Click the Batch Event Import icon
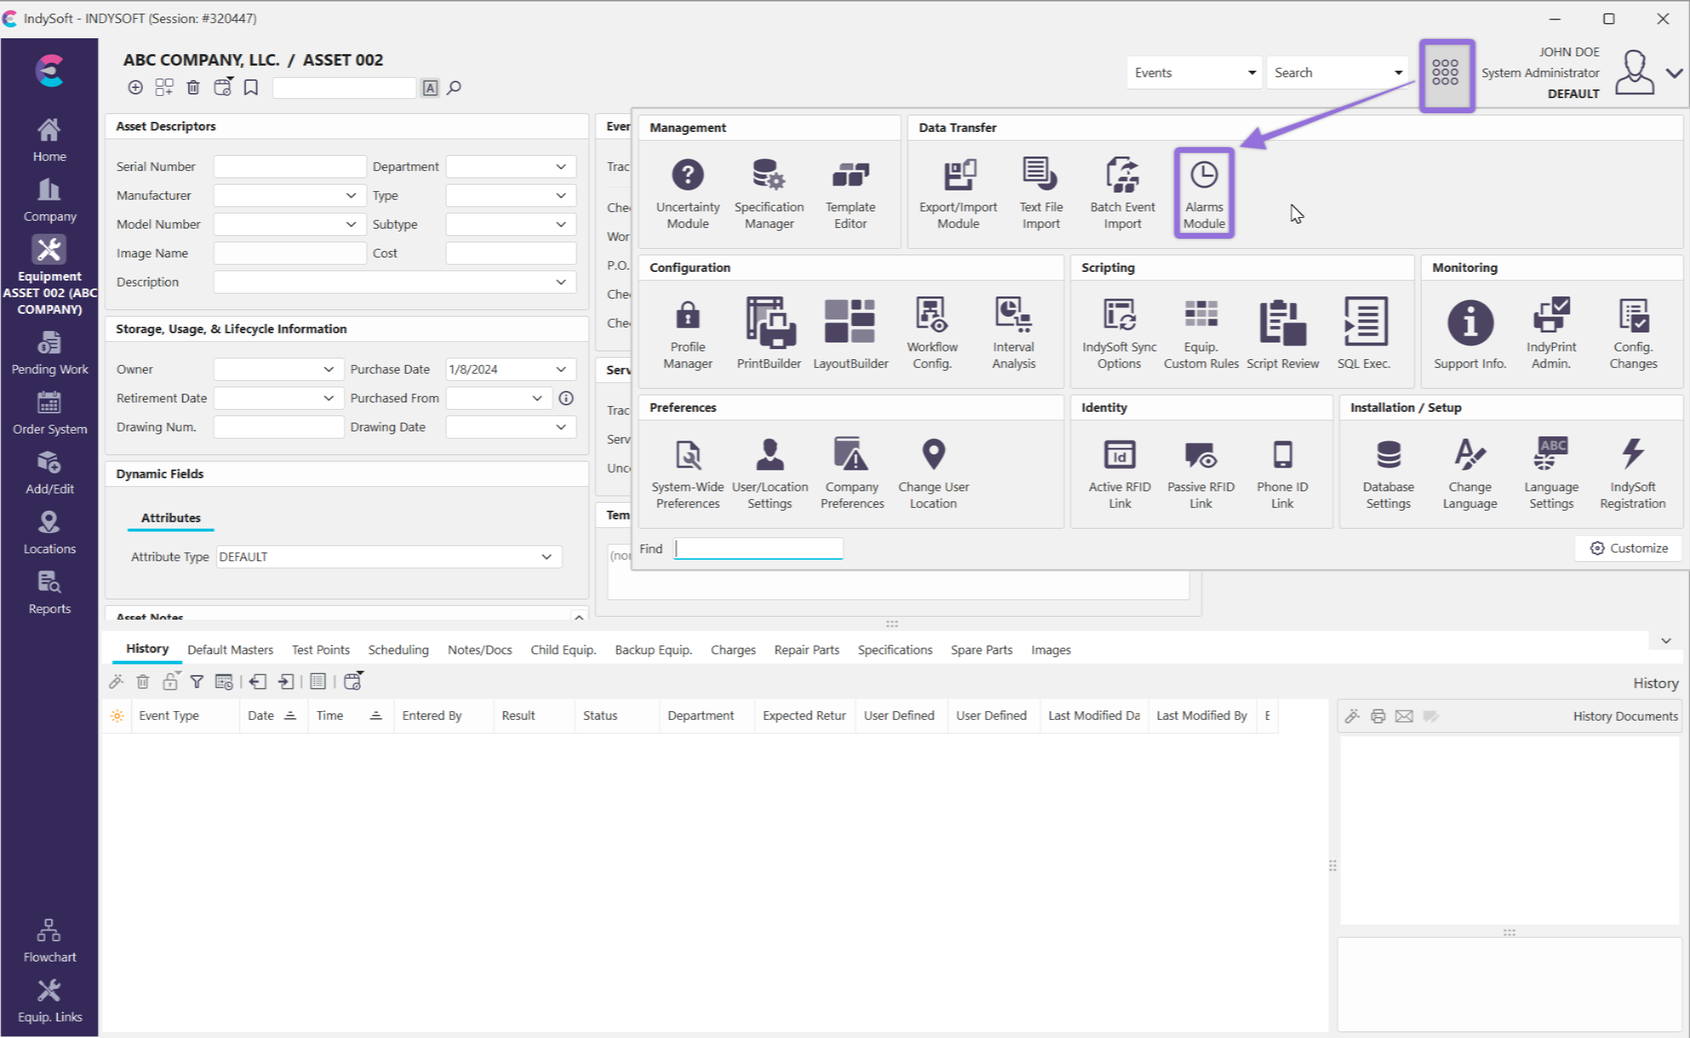Image resolution: width=1690 pixels, height=1038 pixels. click(x=1122, y=193)
